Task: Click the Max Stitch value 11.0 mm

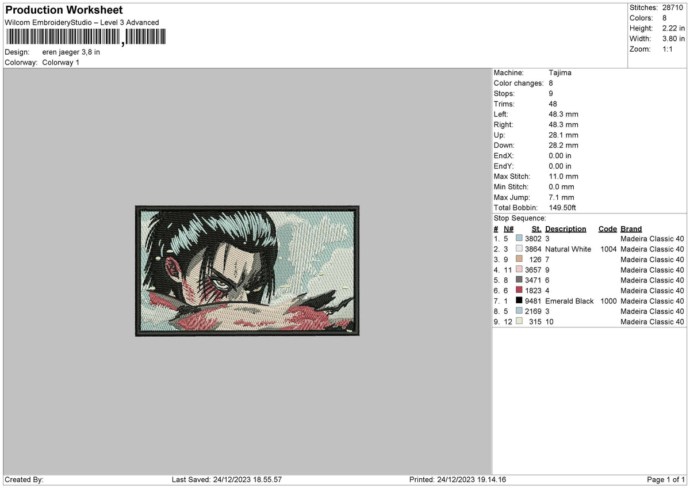Action: point(563,177)
